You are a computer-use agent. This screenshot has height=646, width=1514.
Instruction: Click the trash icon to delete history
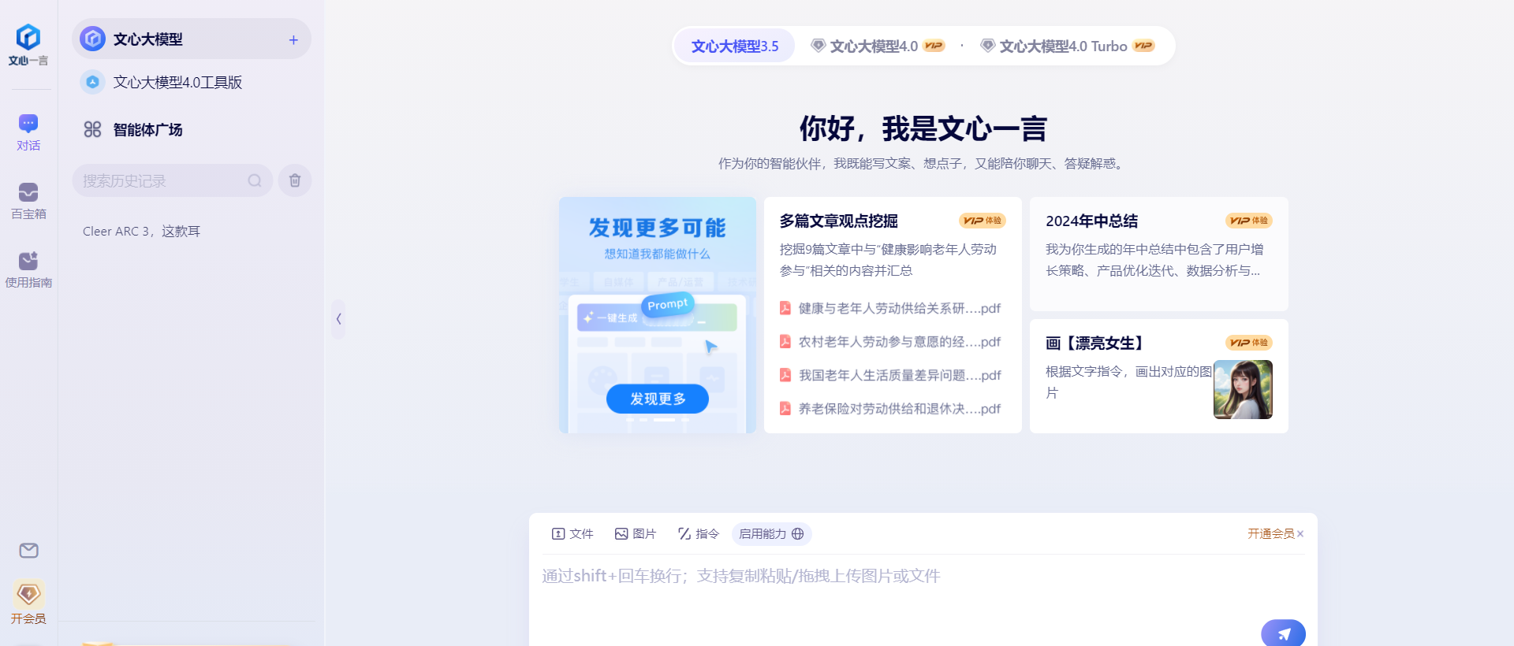click(x=295, y=180)
